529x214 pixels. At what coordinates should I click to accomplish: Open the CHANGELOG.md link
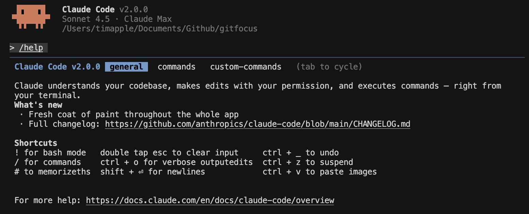tap(258, 124)
